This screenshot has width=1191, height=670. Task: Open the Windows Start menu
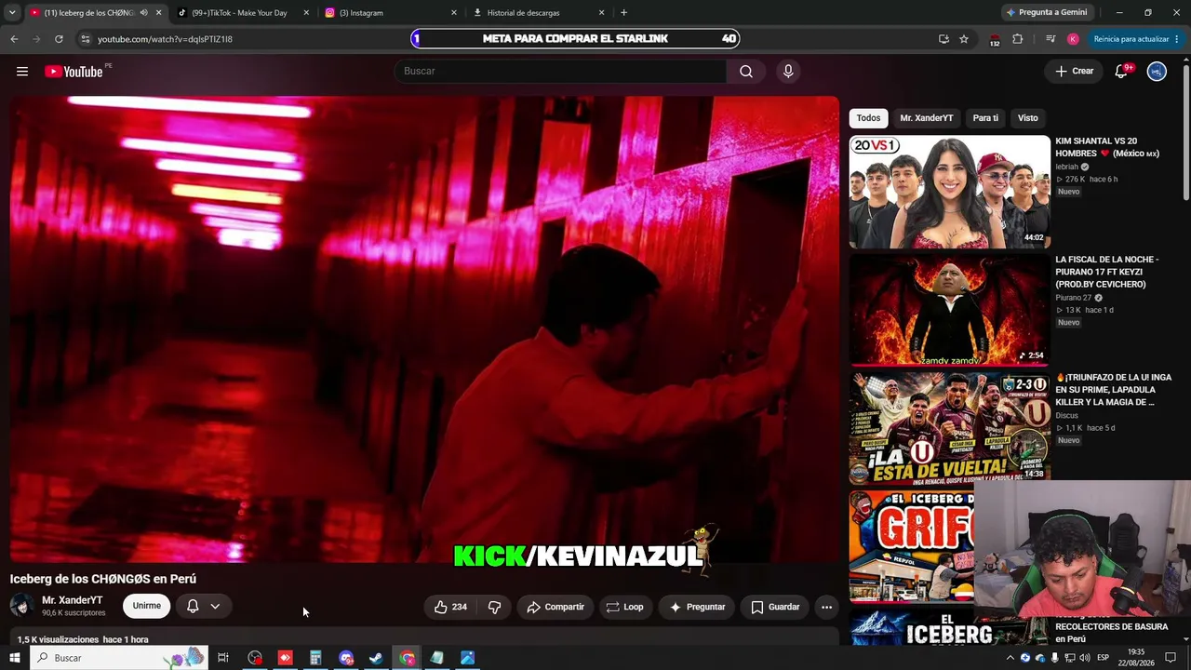(15, 658)
